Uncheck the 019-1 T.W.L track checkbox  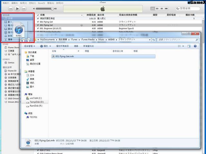[38, 150]
